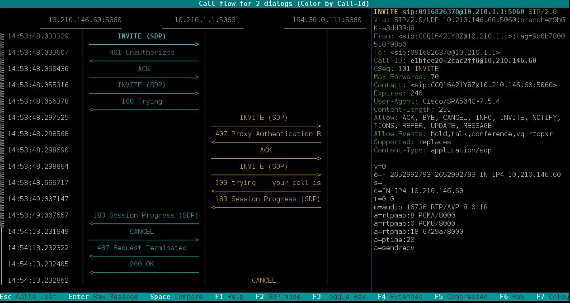Select yellow 183 Session Progress (SDP)
Viewport: 570px width, 303px height.
[x=268, y=199]
